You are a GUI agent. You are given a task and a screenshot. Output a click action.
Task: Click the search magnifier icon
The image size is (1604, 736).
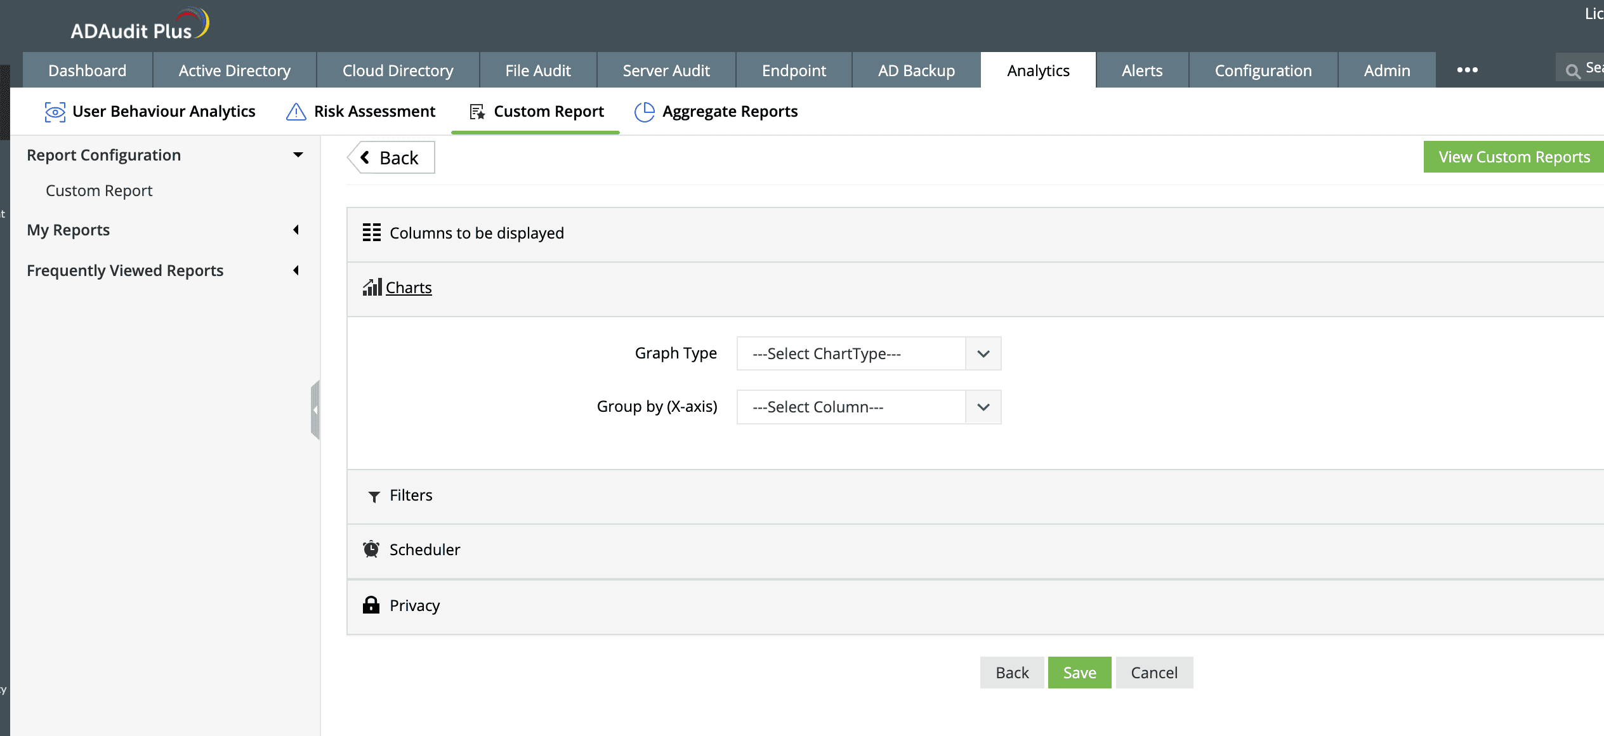(x=1572, y=71)
